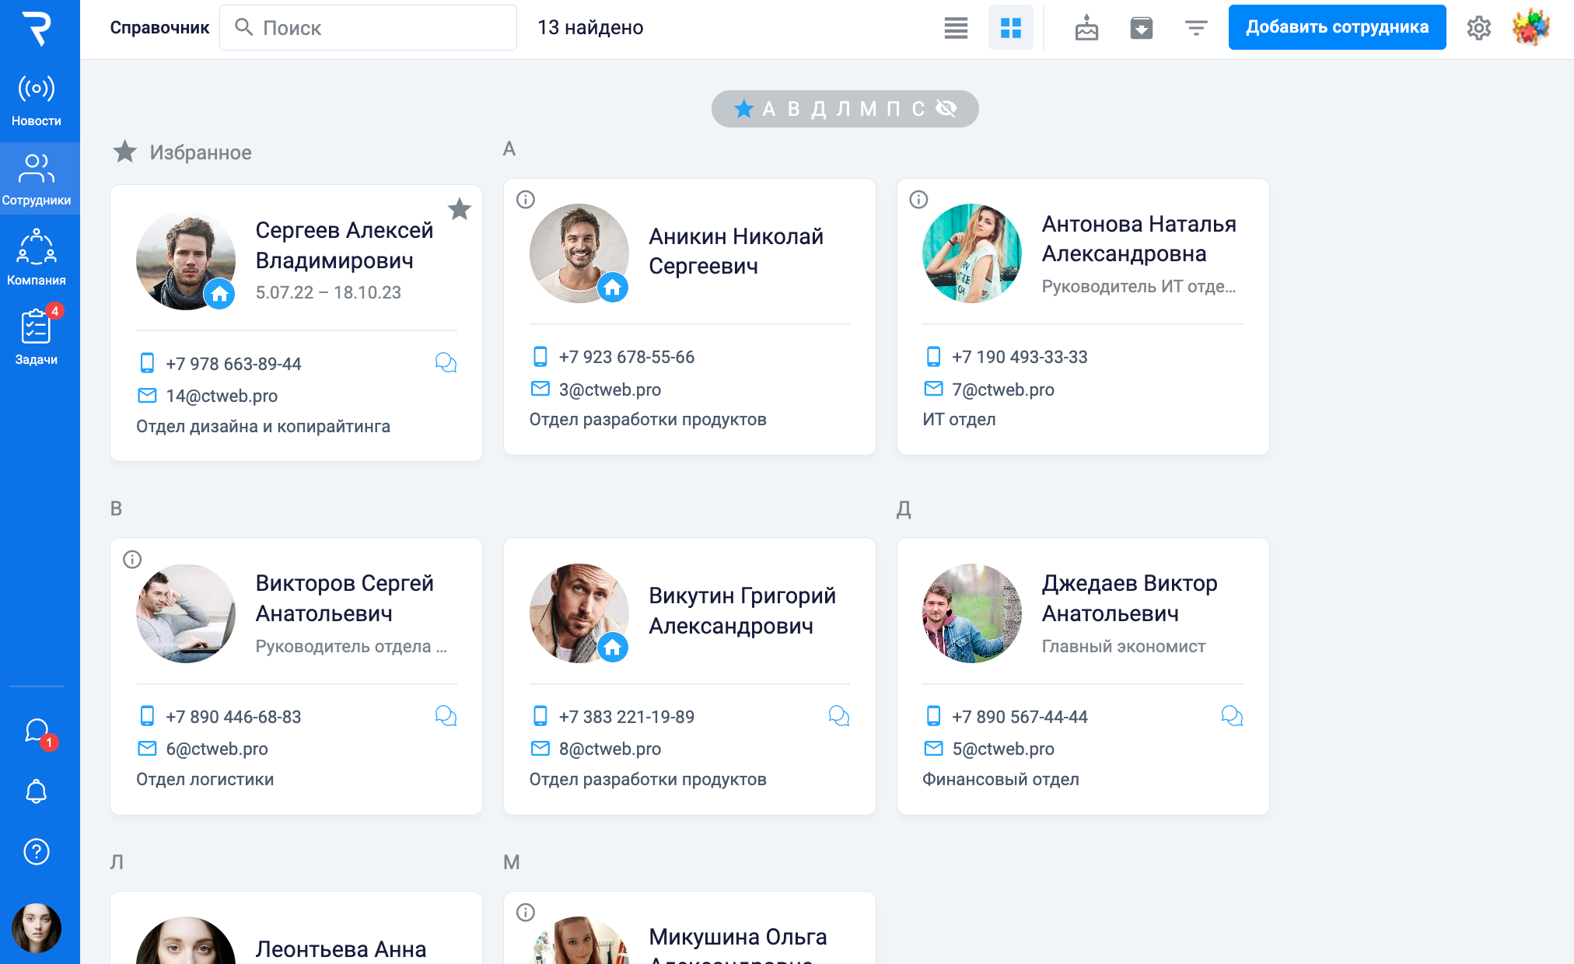Select letter Д in alphabet filter
The image size is (1574, 964).
(819, 109)
